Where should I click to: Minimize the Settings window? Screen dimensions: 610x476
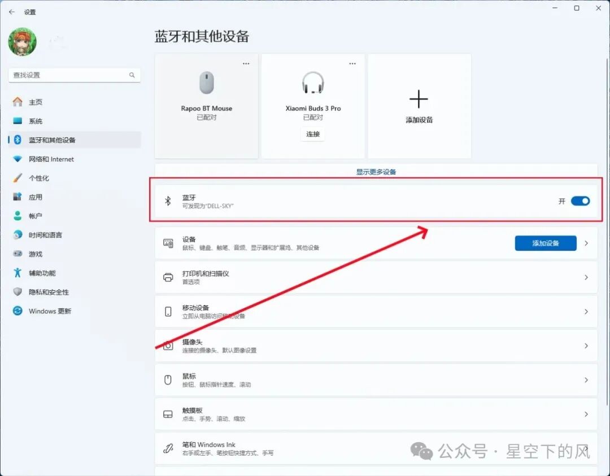[x=555, y=8]
